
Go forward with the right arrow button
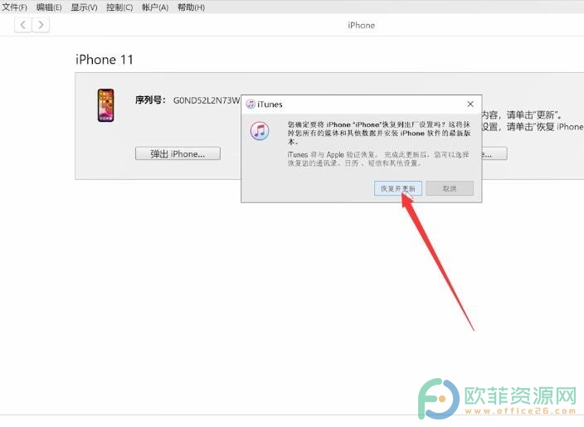[41, 25]
